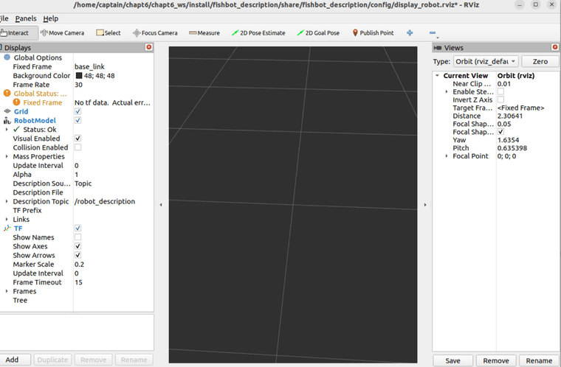Click the Frame Timeout value 15
Image resolution: width=561 pixels, height=367 pixels.
[x=78, y=282]
